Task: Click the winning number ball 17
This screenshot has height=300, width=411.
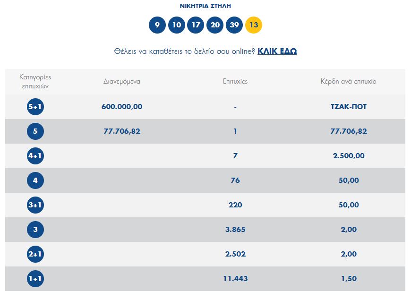Action: coord(196,25)
